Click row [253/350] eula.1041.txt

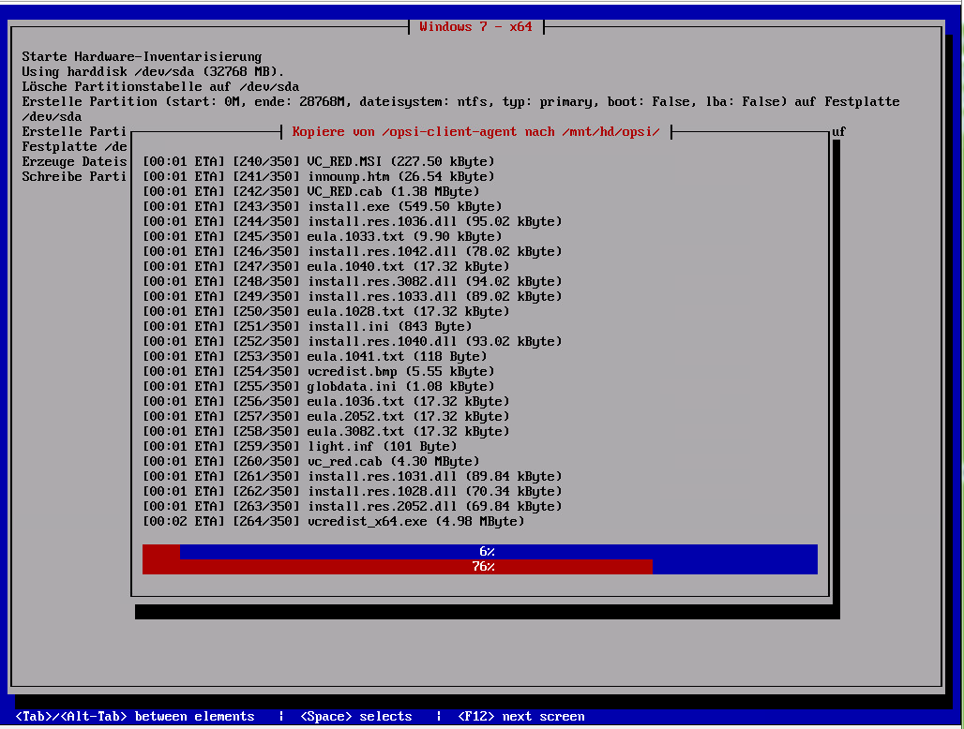pos(315,357)
